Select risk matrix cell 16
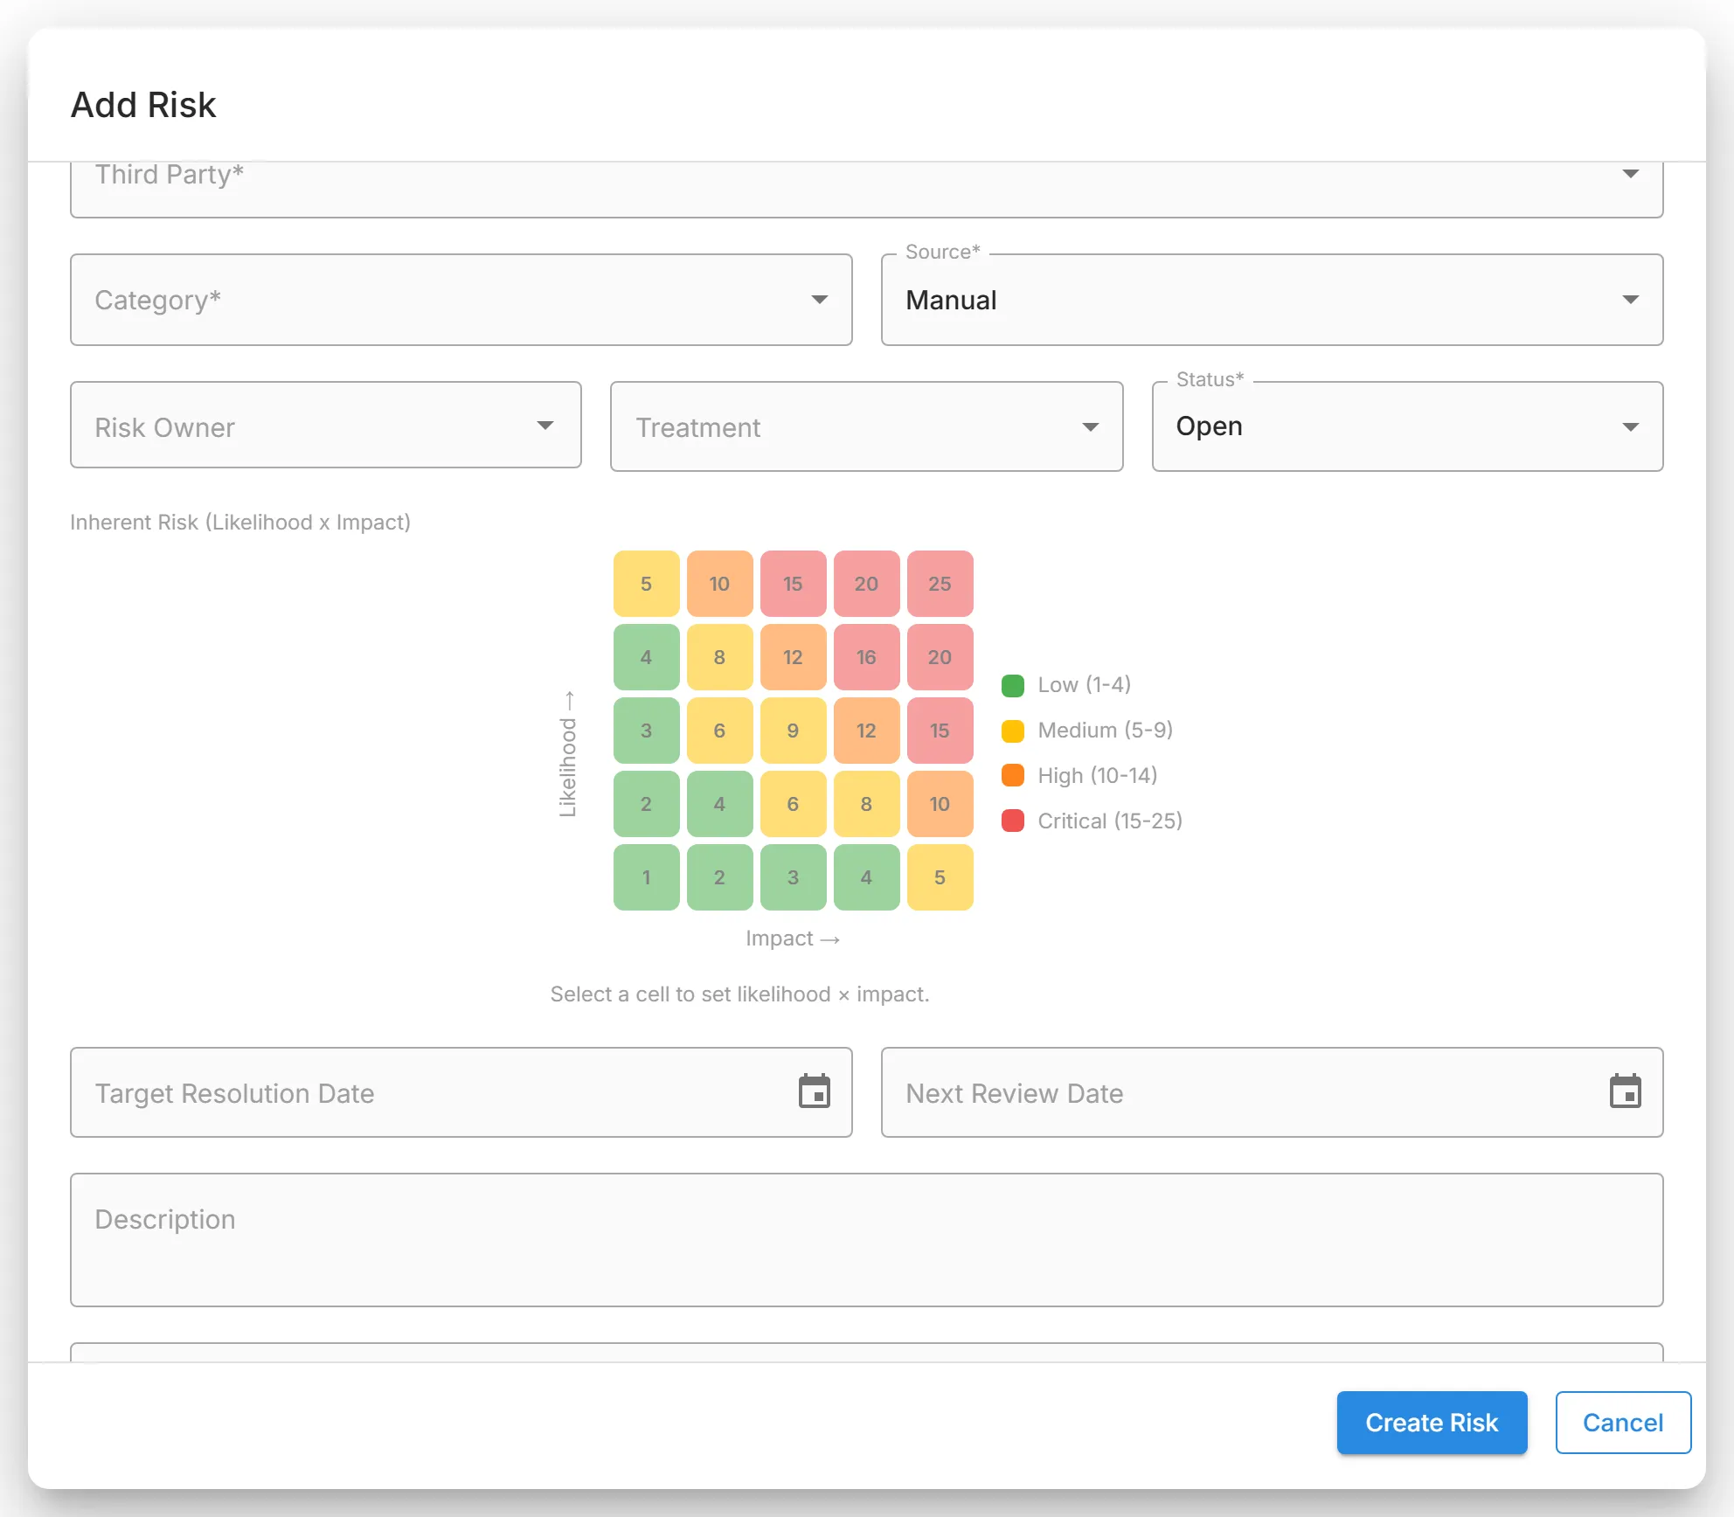Screen dimensions: 1734x1517 click(x=866, y=657)
